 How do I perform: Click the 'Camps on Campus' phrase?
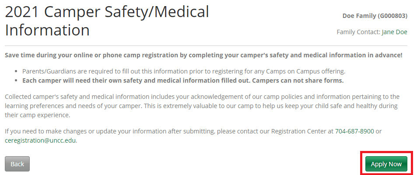click(295, 71)
